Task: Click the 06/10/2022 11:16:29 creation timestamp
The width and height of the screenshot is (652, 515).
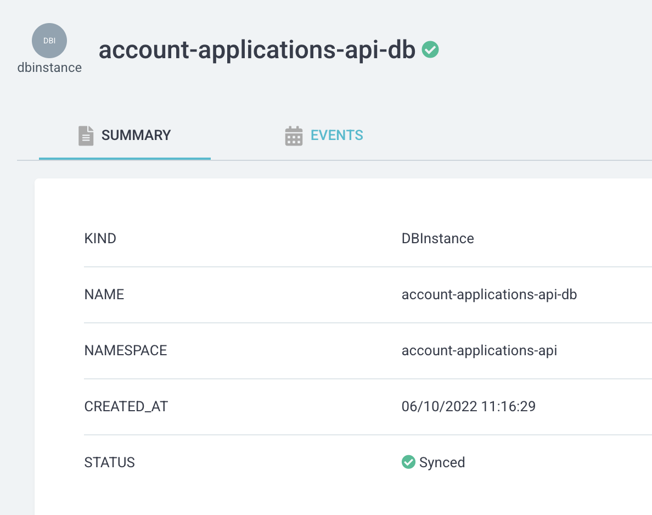Action: tap(468, 407)
